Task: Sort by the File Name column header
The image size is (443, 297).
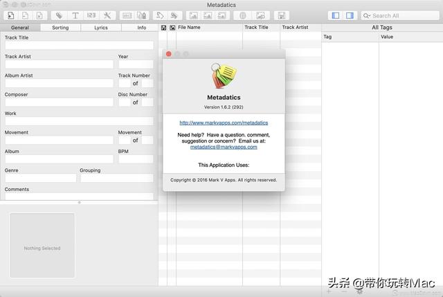Action: click(x=209, y=28)
